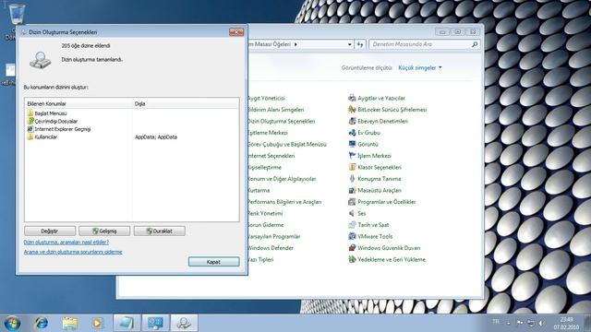
Task: Click Kullanıcılar folder icon in list
Action: (x=30, y=136)
